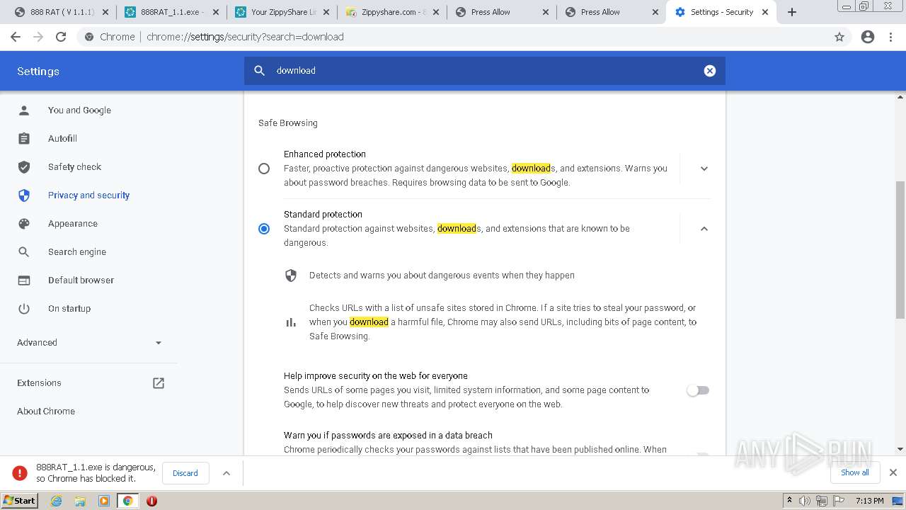Open Extensions via the external link icon
This screenshot has width=906, height=510.
click(159, 383)
